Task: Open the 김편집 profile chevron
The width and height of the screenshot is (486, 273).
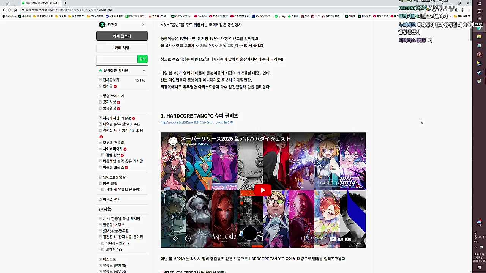Action: (143, 25)
